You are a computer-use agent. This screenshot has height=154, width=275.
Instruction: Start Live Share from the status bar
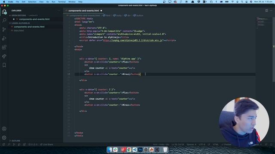[46, 145]
